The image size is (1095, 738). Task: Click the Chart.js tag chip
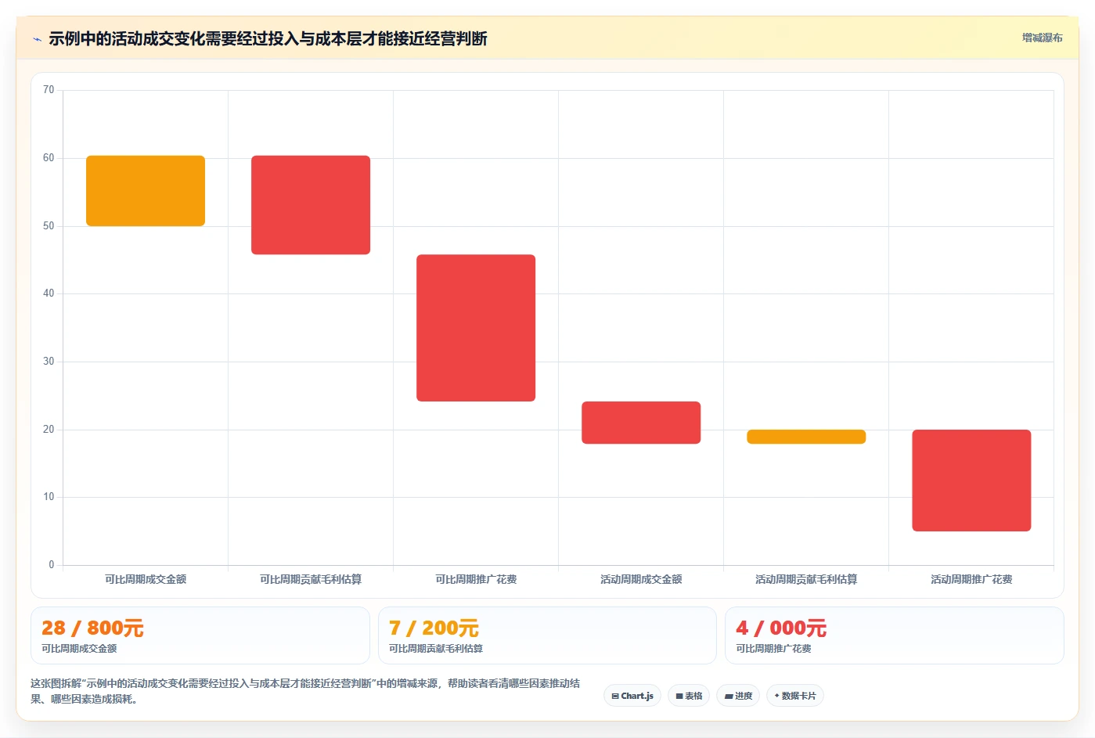(x=632, y=696)
